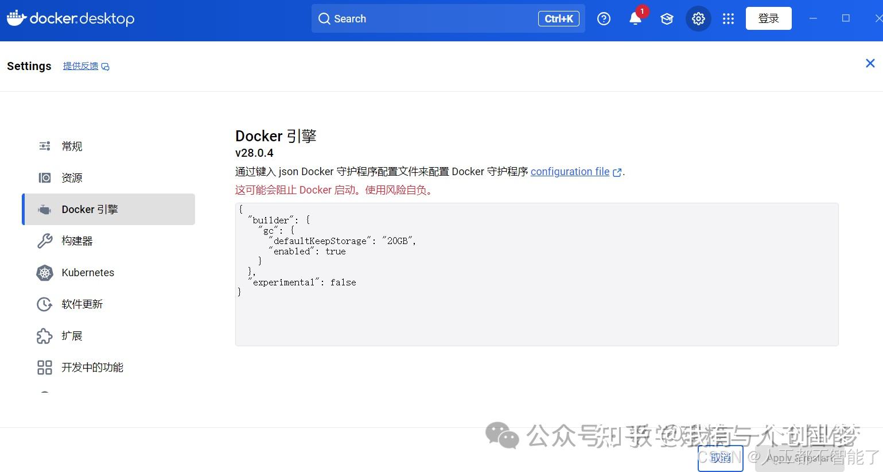Open the Settings gear icon
883x472 pixels.
[698, 18]
